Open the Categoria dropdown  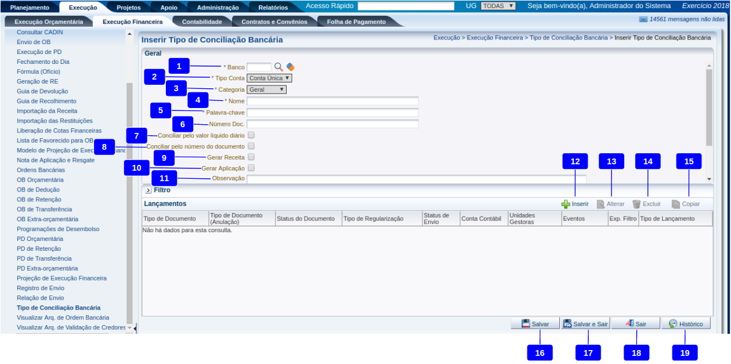pyautogui.click(x=266, y=89)
